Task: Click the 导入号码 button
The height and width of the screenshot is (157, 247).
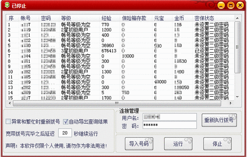Action: pyautogui.click(x=139, y=144)
